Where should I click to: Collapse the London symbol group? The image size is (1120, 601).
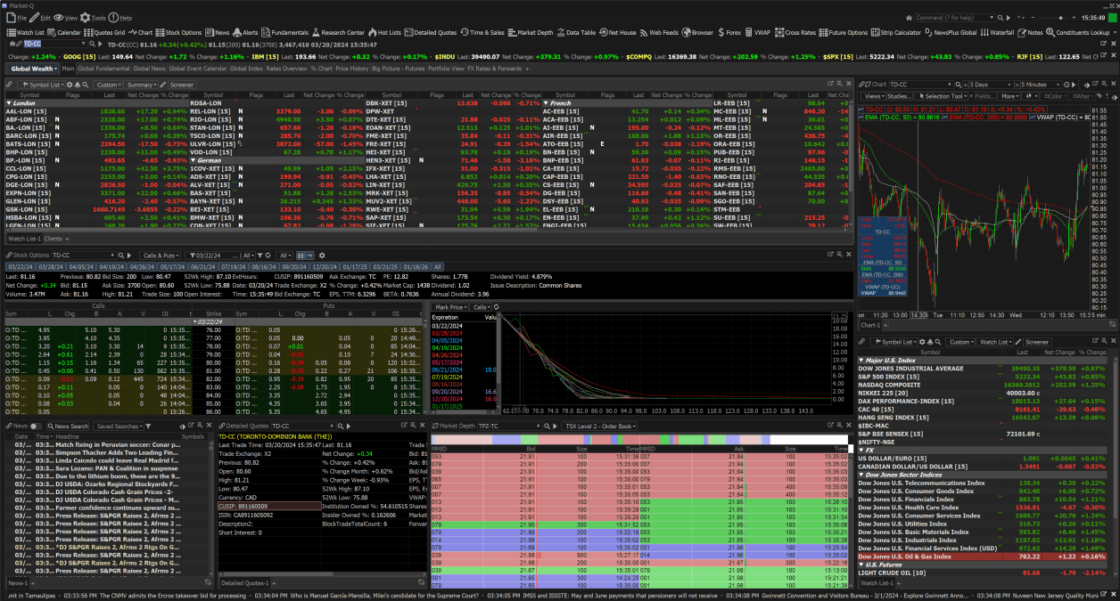click(9, 102)
